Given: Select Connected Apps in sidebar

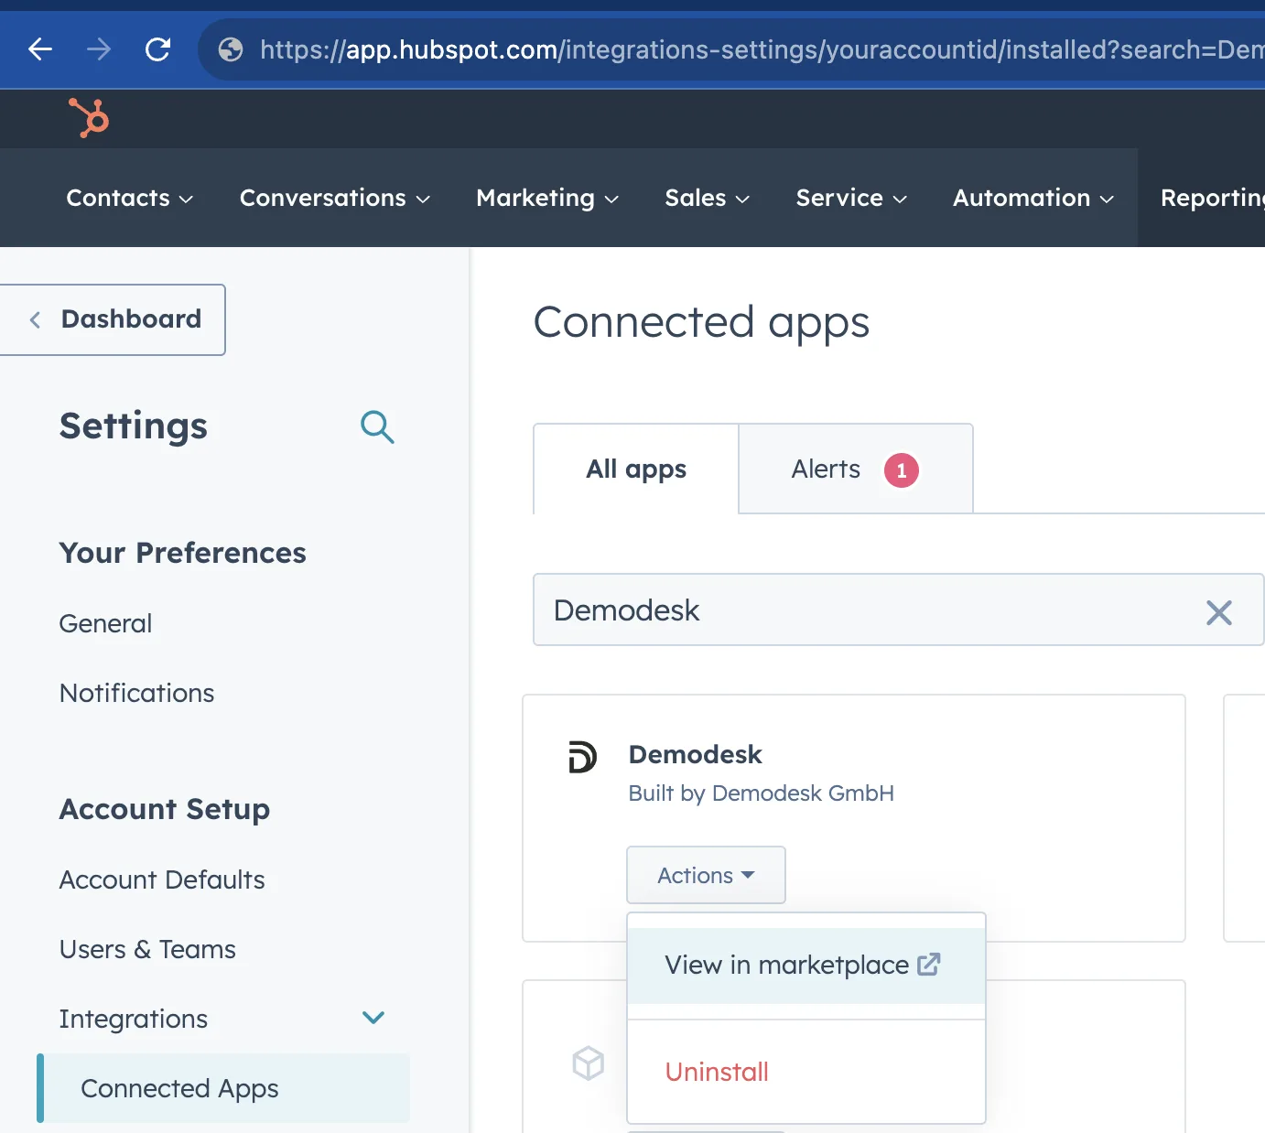Looking at the screenshot, I should (x=223, y=1088).
